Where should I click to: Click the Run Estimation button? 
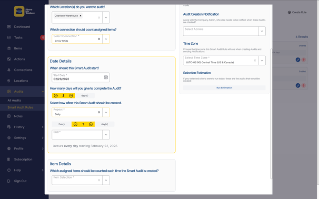point(224,88)
